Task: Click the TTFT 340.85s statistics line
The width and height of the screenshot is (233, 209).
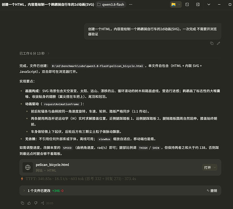Action: tap(81, 179)
